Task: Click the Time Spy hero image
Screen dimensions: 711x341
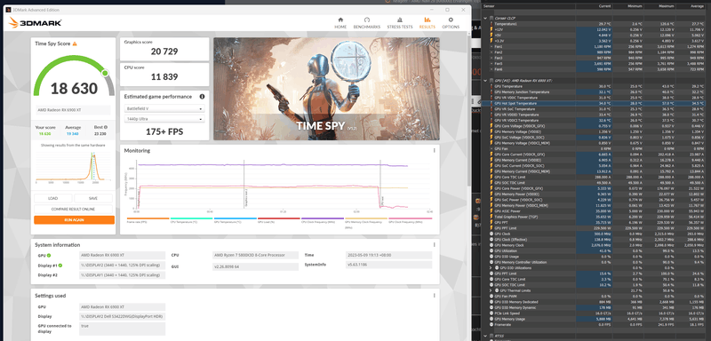Action: point(326,89)
